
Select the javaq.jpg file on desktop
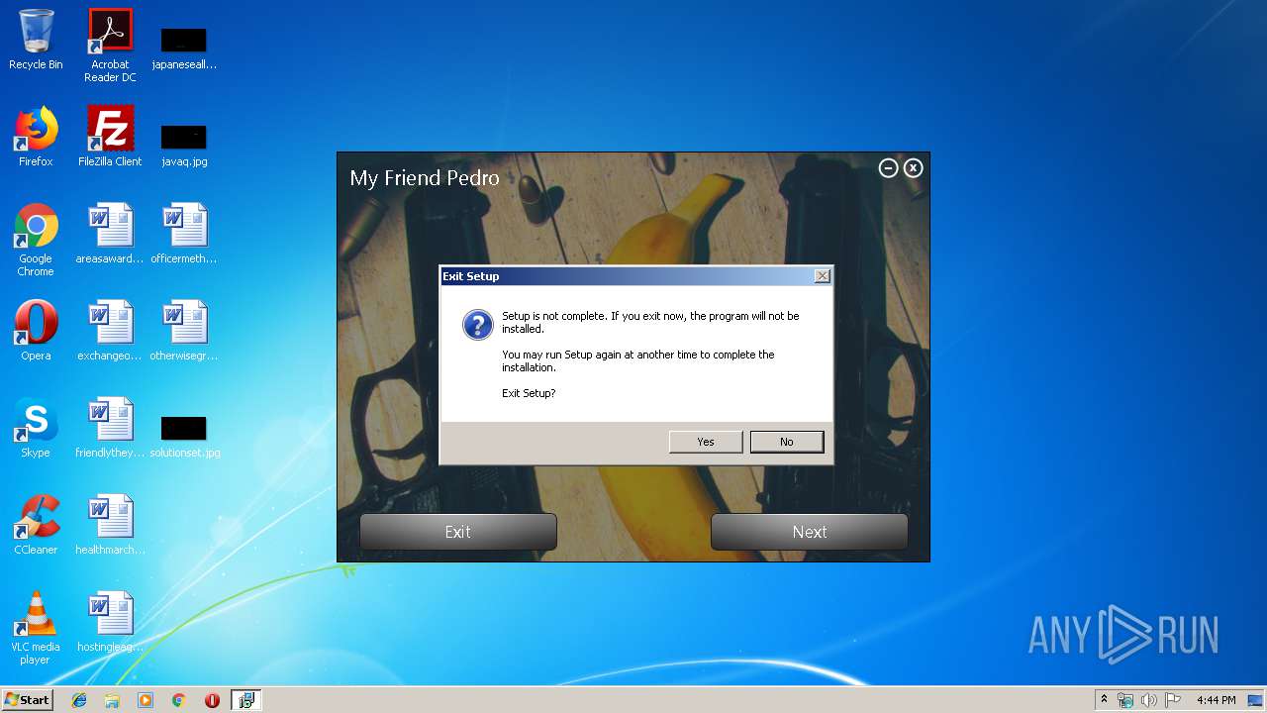coord(184,145)
